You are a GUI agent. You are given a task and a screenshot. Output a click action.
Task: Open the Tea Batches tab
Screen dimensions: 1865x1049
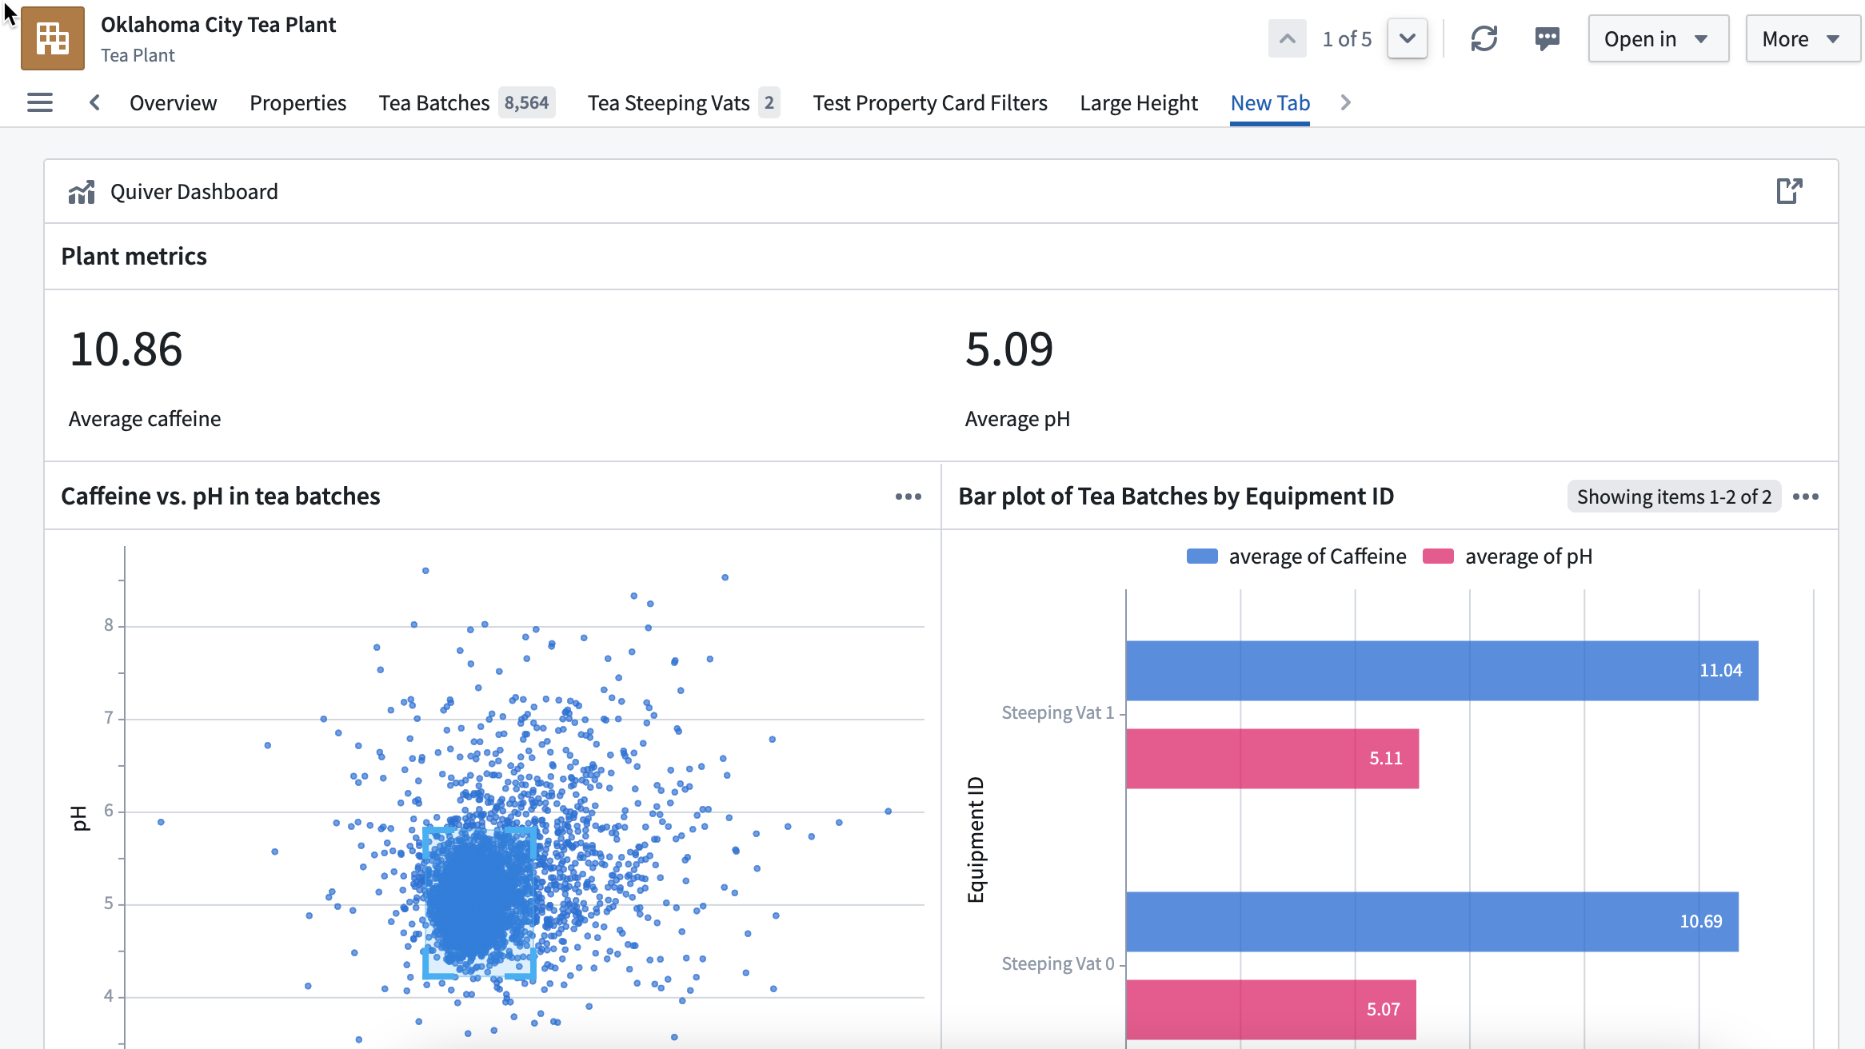pos(466,102)
